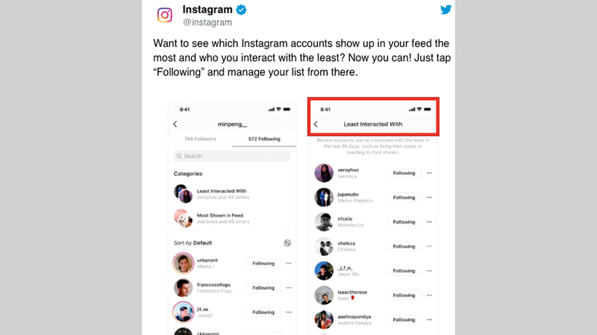Toggle Following button for francescofogu
597x335 pixels.
point(263,287)
